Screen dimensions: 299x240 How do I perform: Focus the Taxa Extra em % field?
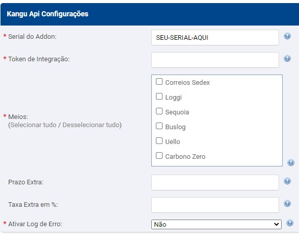pos(215,205)
